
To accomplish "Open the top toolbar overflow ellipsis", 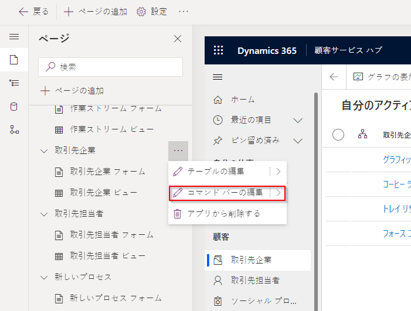I will (184, 12).
